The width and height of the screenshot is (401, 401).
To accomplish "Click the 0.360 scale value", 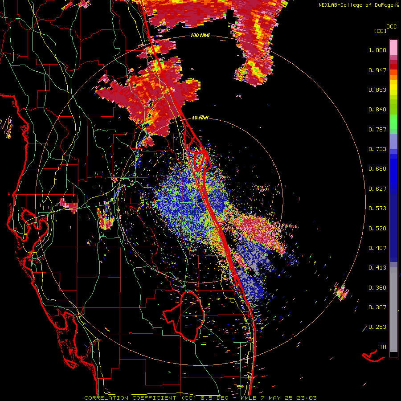I will 377,288.
